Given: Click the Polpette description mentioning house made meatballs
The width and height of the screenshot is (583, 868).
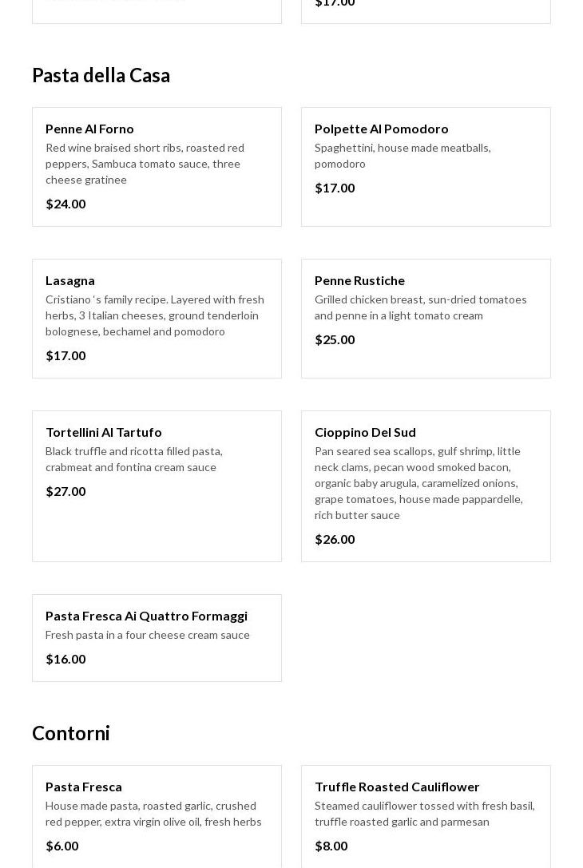Looking at the screenshot, I should pyautogui.click(x=403, y=156).
